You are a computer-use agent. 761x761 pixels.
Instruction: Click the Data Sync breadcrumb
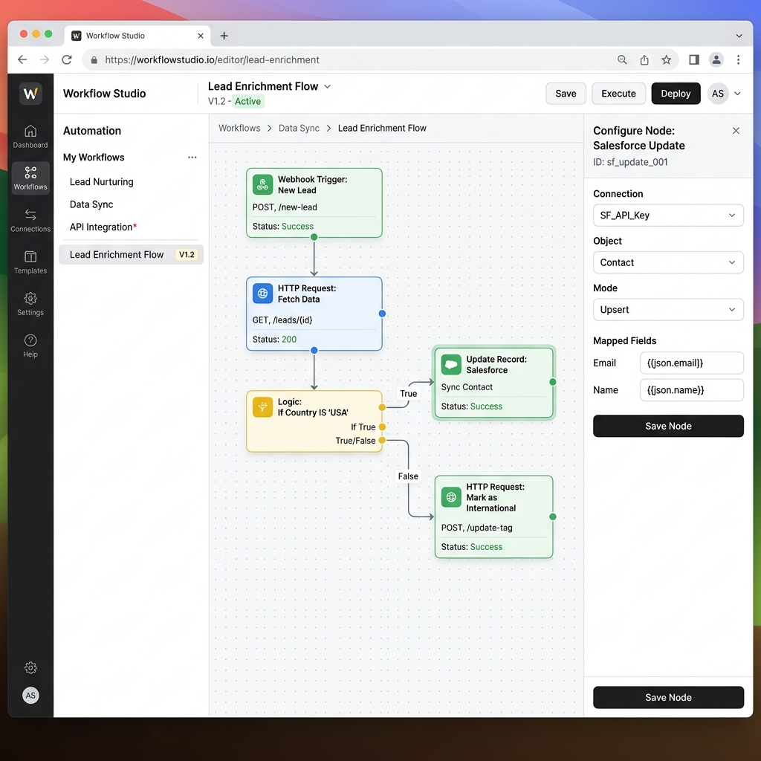pyautogui.click(x=299, y=129)
